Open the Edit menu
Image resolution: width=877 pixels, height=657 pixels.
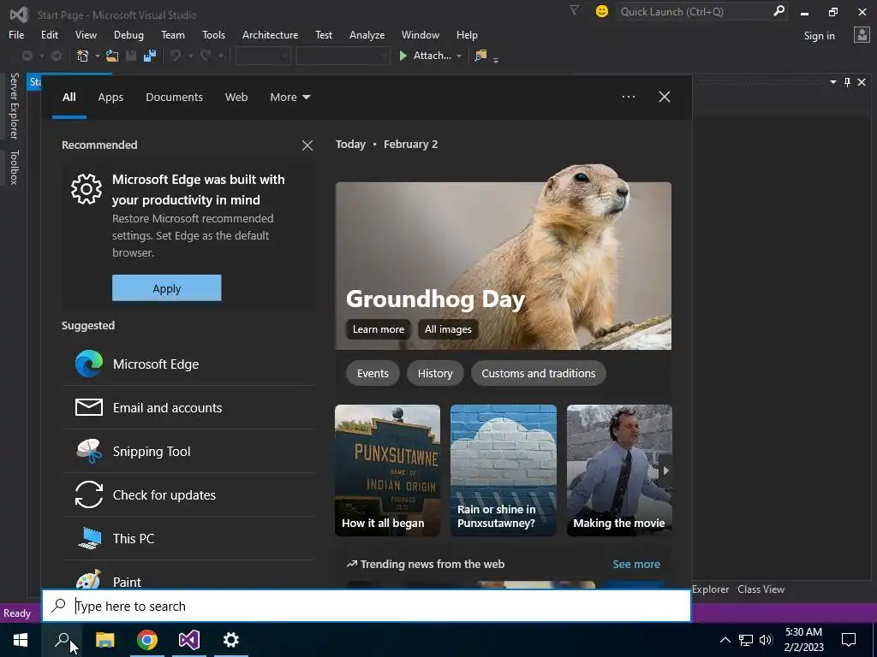(49, 34)
